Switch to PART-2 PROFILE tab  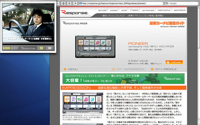point(164,69)
